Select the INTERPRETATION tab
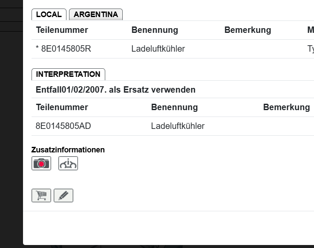The width and height of the screenshot is (314, 248). [x=68, y=74]
